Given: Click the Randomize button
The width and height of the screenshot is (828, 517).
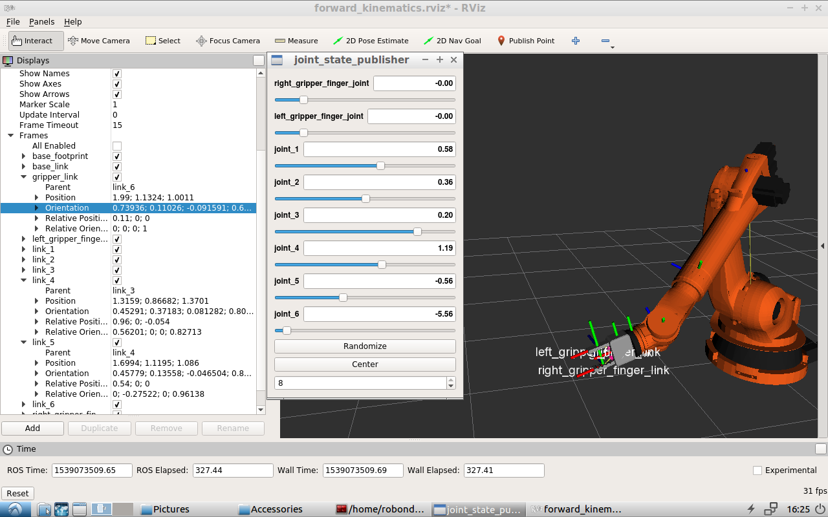Looking at the screenshot, I should pos(365,346).
